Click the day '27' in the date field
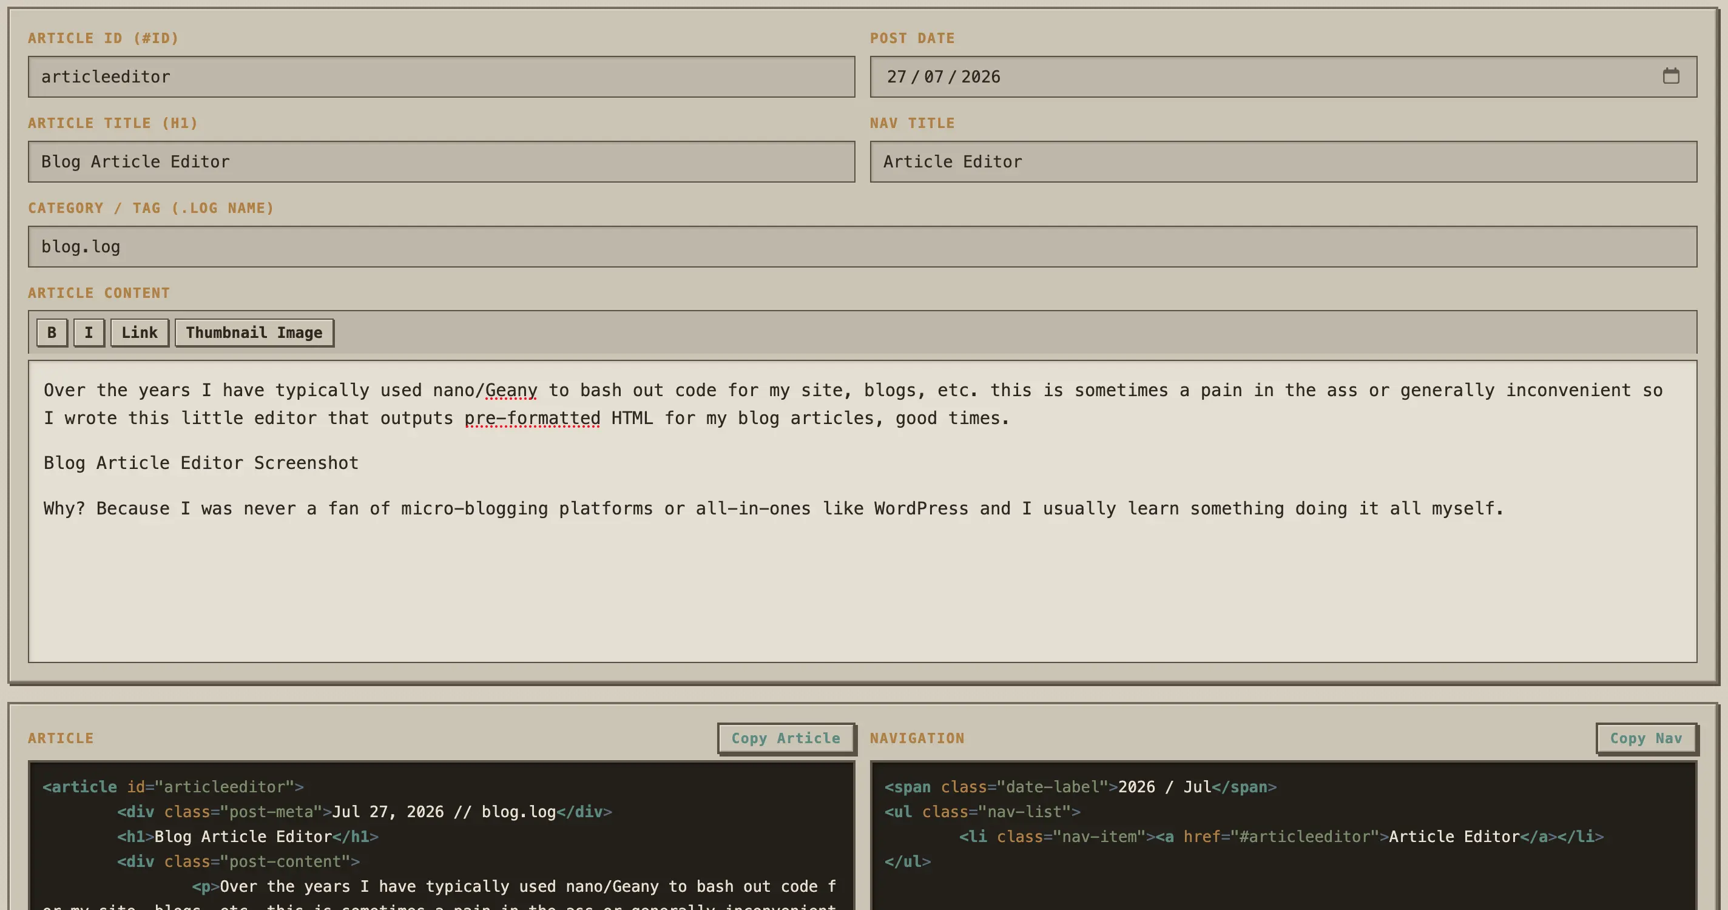The image size is (1728, 910). [x=897, y=76]
